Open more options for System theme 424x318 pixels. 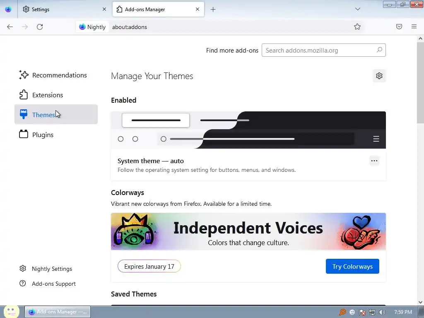pos(374,161)
